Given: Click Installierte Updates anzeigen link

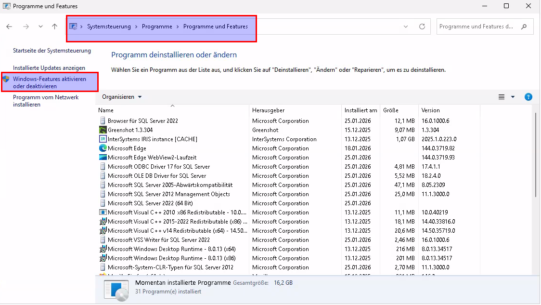Looking at the screenshot, I should coord(49,68).
